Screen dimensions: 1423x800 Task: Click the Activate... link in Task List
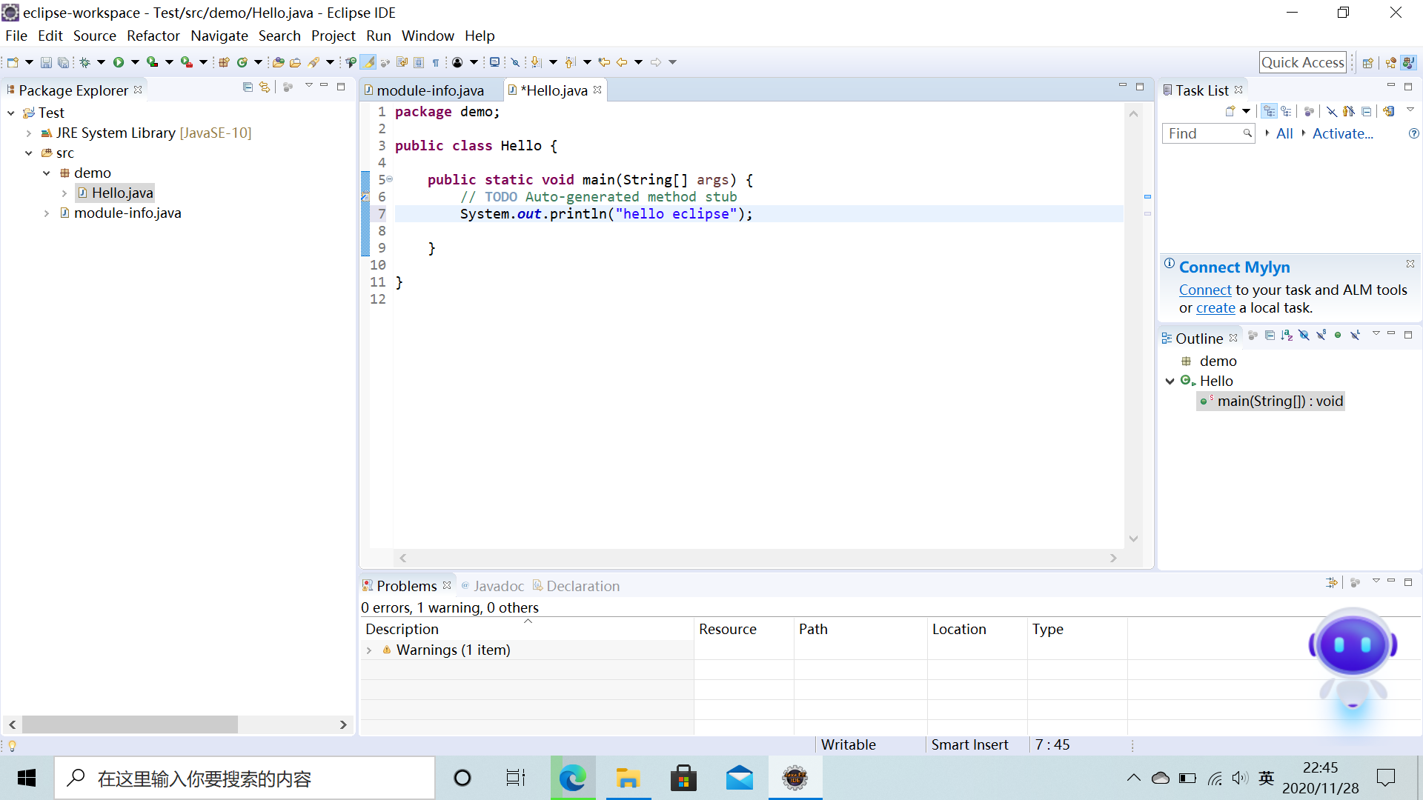[1342, 133]
